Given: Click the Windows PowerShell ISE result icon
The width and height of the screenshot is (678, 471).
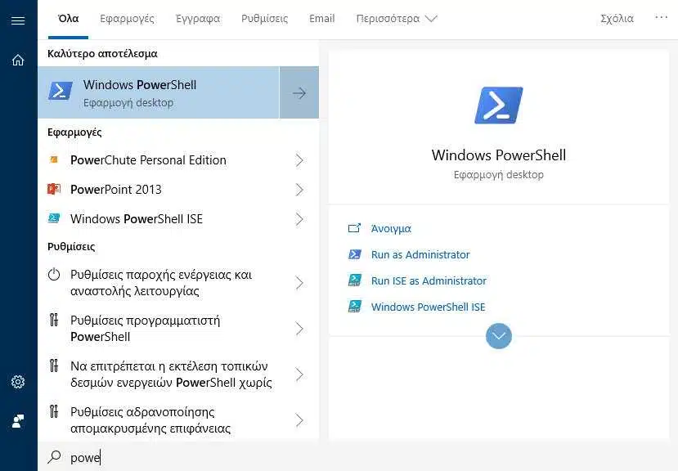Looking at the screenshot, I should 54,218.
